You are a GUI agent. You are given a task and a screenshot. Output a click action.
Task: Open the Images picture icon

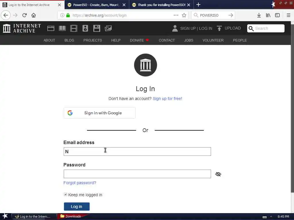click(108, 28)
